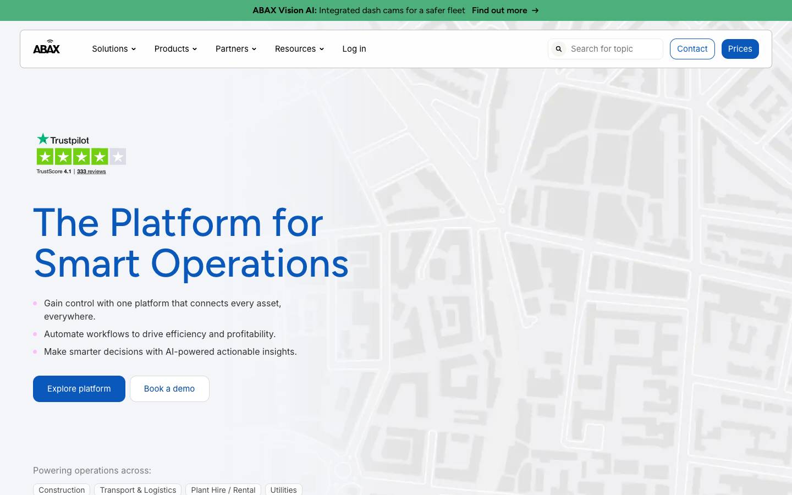Go to the Log in page

tap(354, 49)
